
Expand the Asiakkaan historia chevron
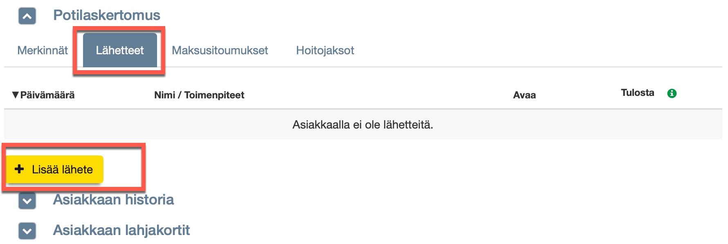(x=27, y=201)
